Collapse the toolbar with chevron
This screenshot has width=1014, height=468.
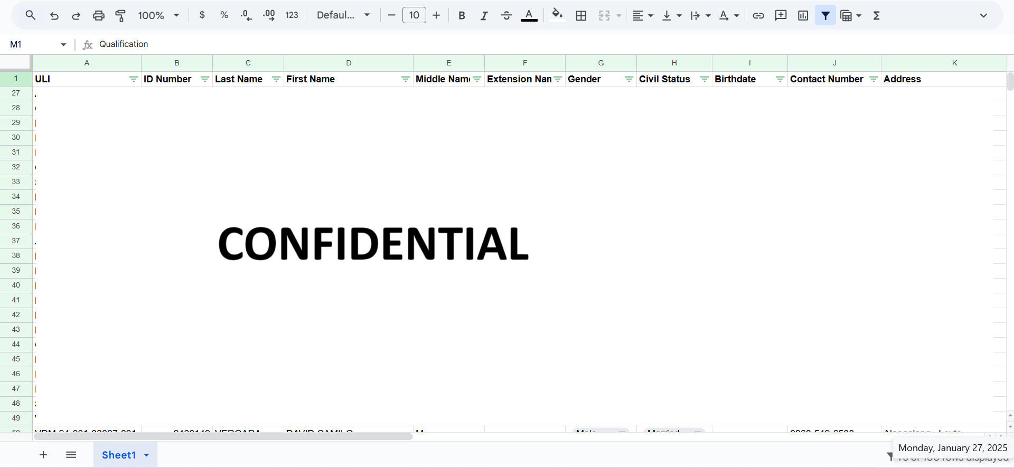pyautogui.click(x=983, y=15)
